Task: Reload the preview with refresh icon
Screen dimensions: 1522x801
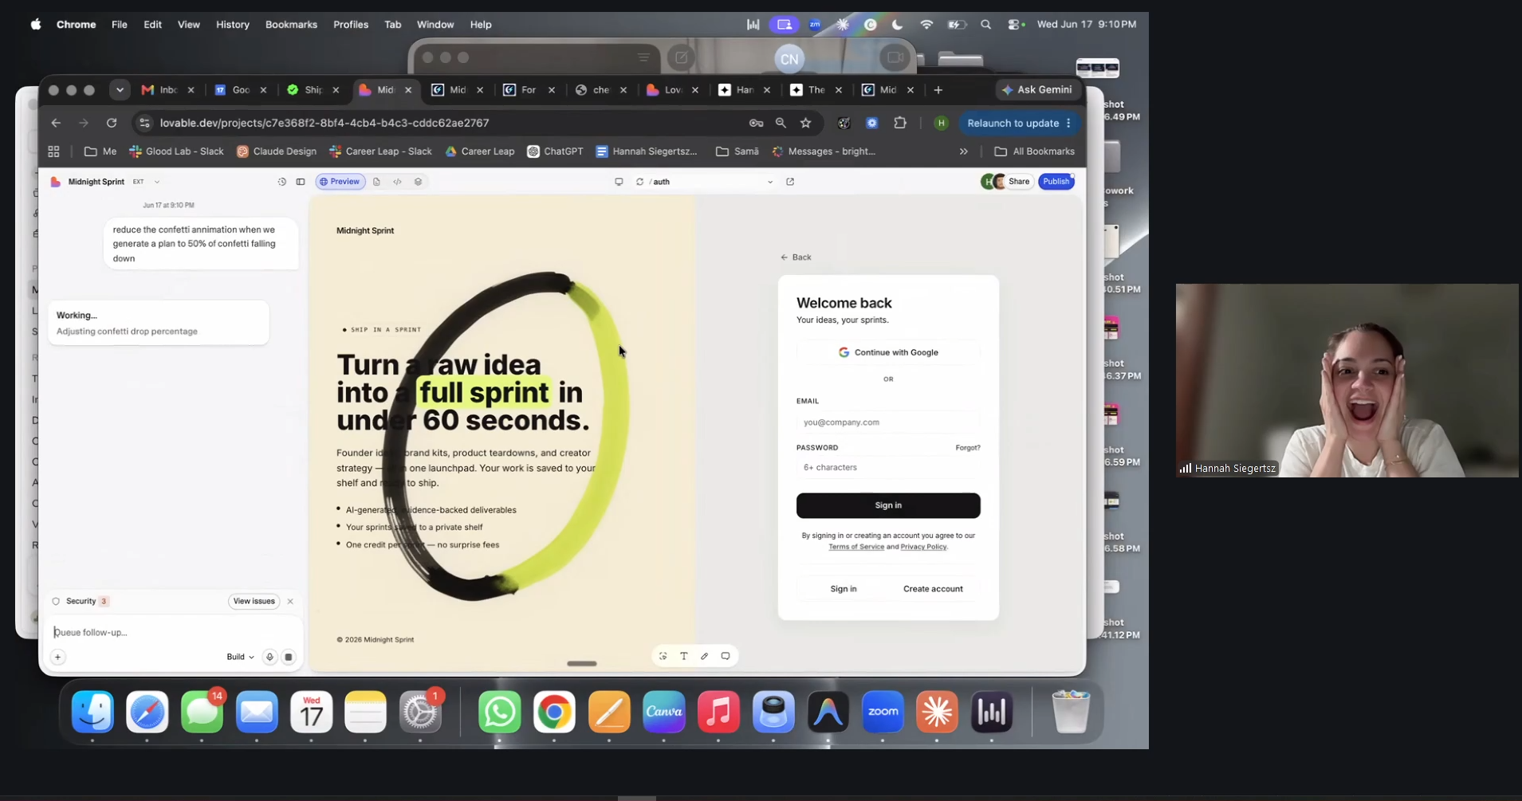Action: coord(639,182)
